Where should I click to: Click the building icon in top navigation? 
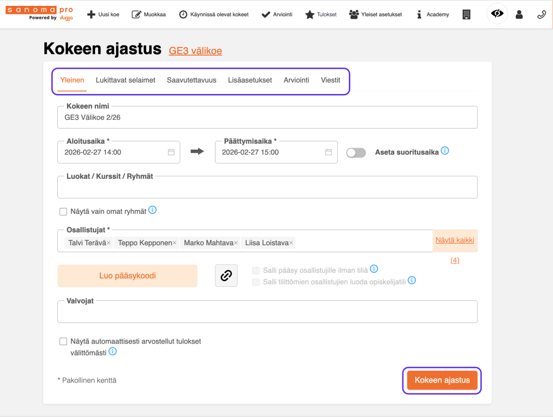click(467, 15)
